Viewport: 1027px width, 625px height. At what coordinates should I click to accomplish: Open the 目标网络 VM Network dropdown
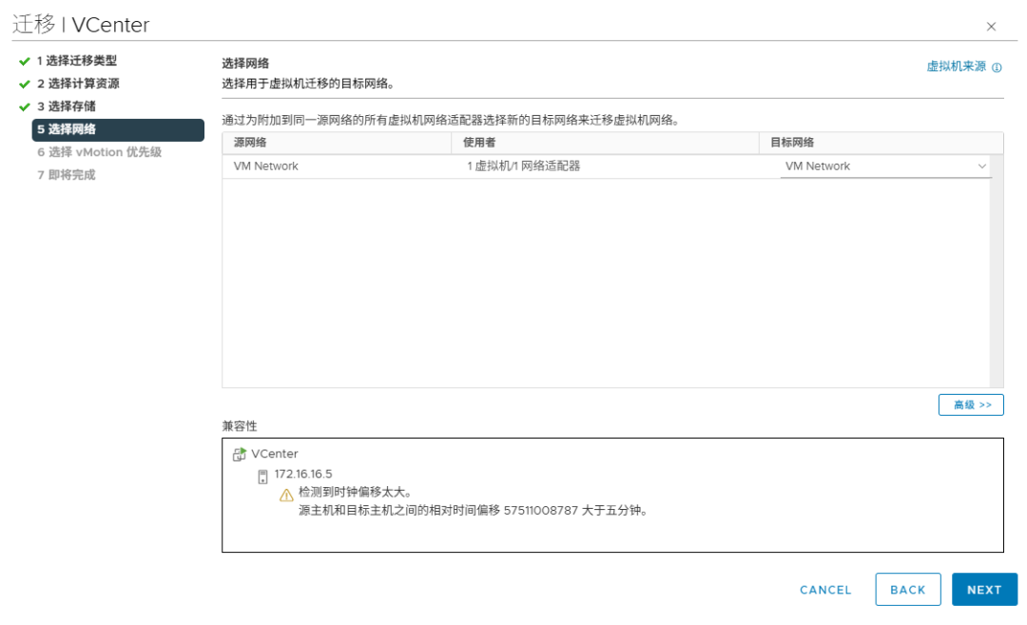click(885, 166)
